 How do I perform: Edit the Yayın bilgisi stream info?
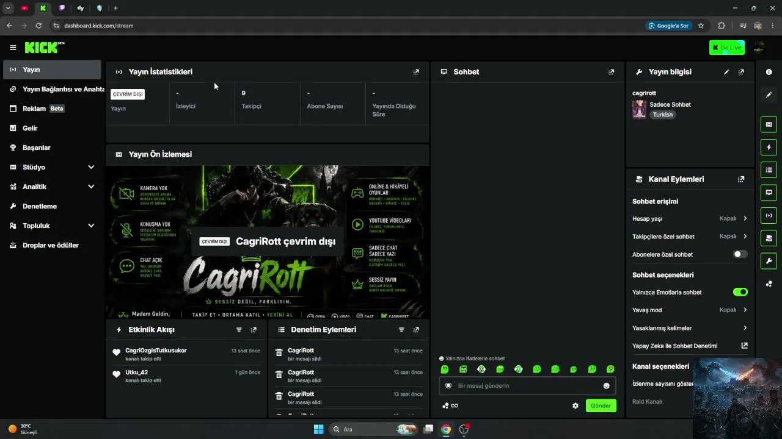coord(726,72)
